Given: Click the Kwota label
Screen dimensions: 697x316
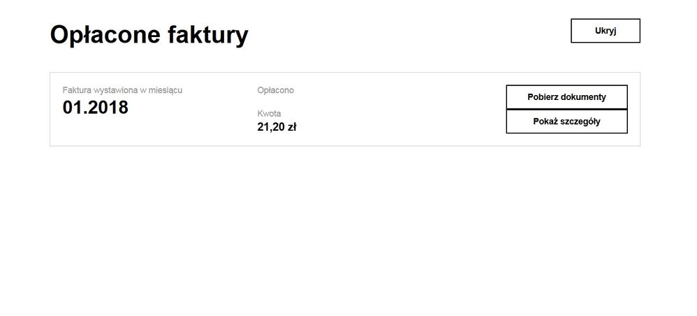Looking at the screenshot, I should [x=269, y=113].
